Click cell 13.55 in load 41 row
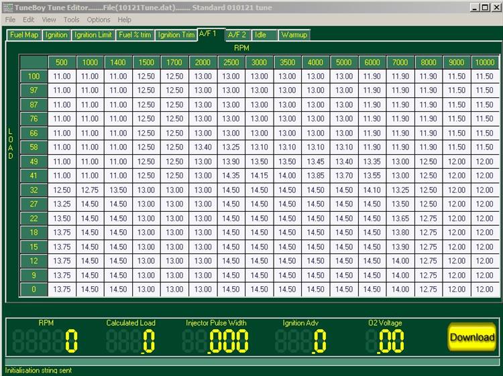 point(372,176)
